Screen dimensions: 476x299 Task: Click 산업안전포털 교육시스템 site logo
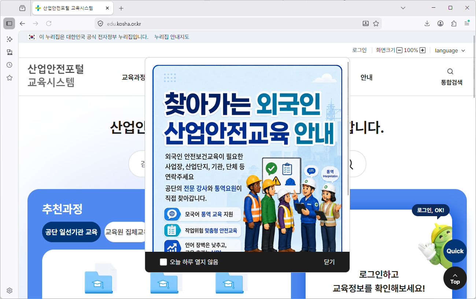pos(56,75)
